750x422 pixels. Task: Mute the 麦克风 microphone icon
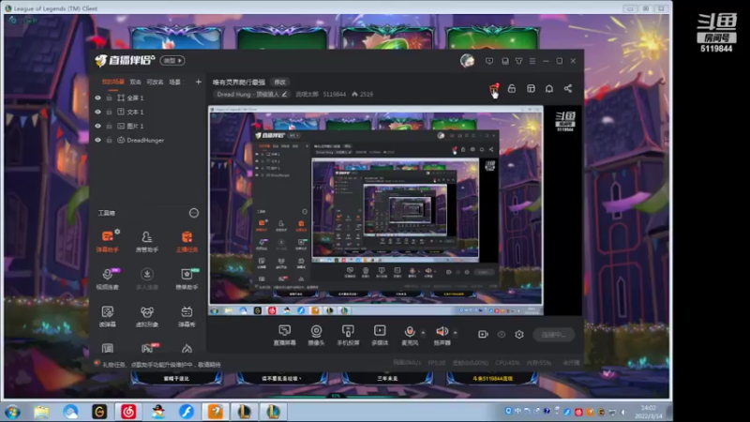pyautogui.click(x=410, y=332)
